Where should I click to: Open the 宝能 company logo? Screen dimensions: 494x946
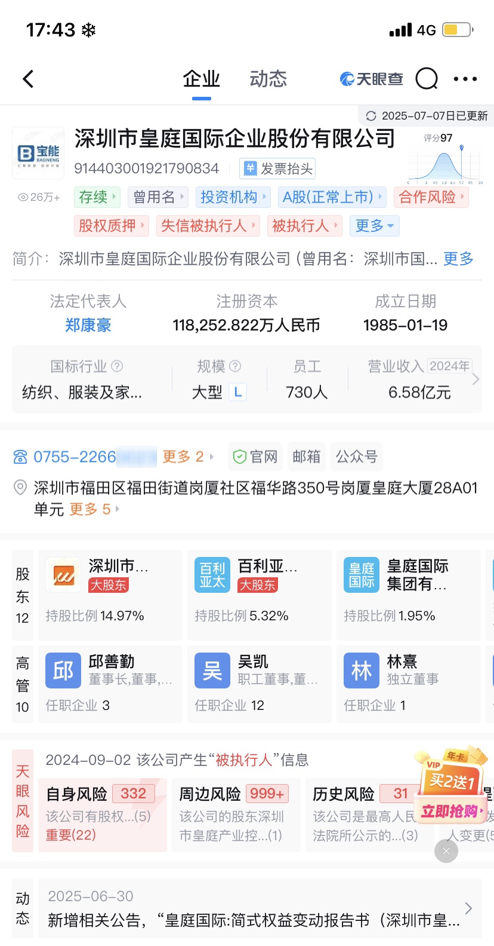coord(38,153)
